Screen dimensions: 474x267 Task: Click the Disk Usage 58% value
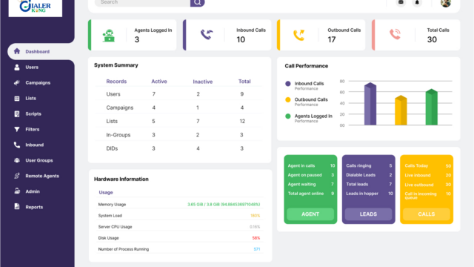click(256, 238)
